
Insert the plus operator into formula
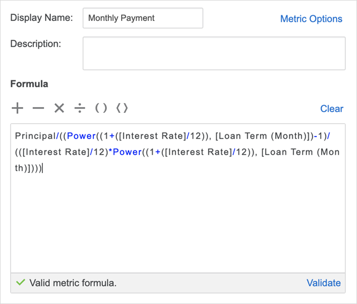[x=18, y=109]
